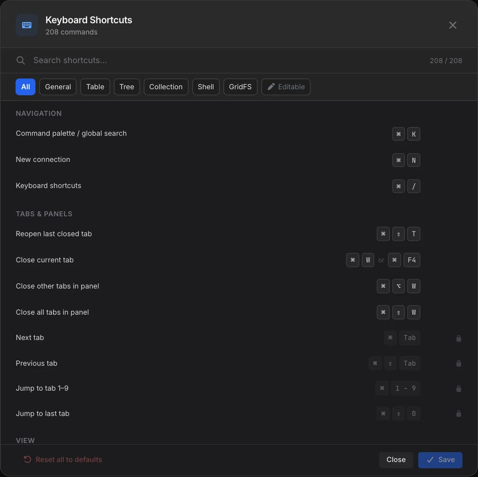
Task: Select the Reopen last closed tab row
Action: (x=239, y=234)
